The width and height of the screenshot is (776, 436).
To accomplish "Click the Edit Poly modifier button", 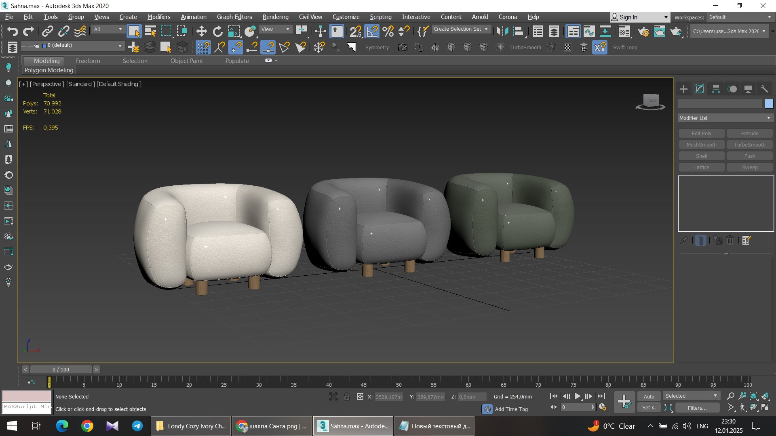I will coord(701,133).
